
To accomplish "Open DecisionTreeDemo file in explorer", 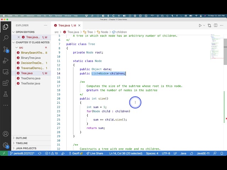I will point(31,63).
